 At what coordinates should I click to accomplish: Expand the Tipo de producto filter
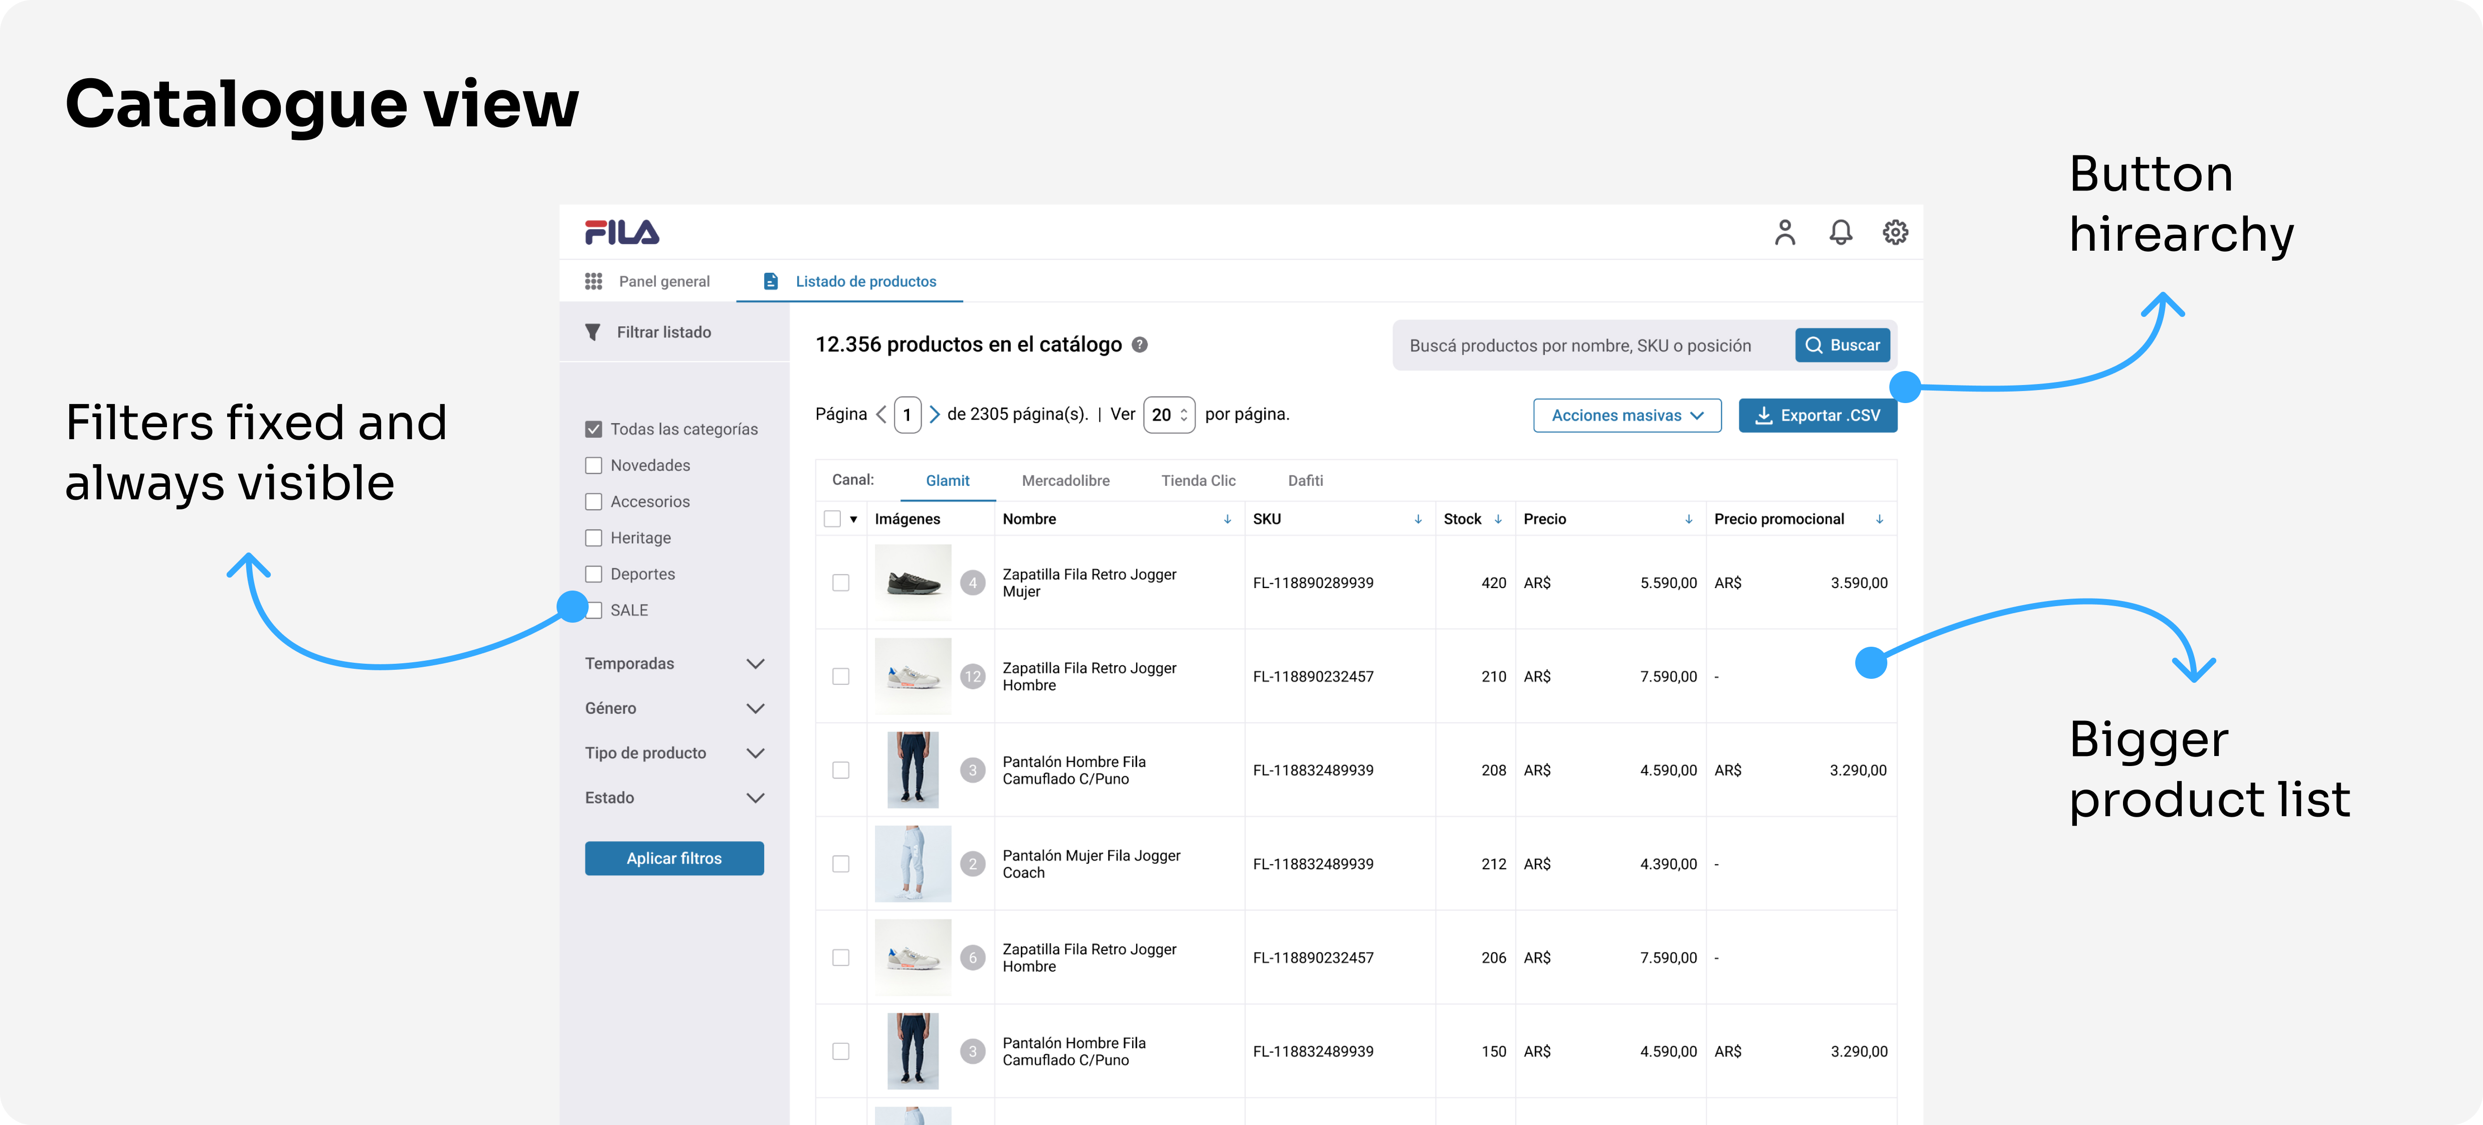[756, 753]
